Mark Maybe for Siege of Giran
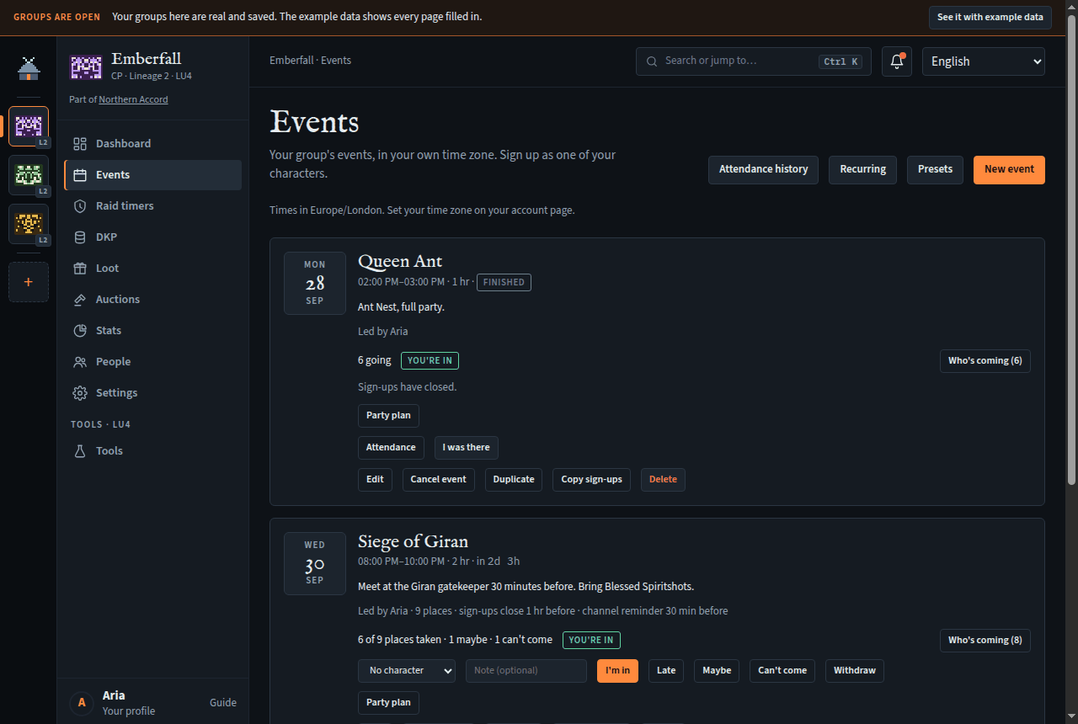The image size is (1078, 724). point(717,671)
